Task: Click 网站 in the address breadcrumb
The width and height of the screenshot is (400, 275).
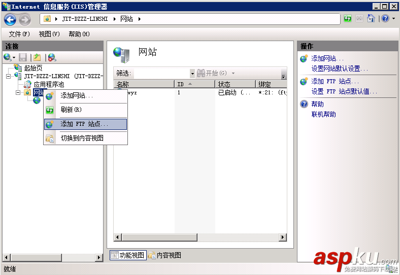Action: (126, 19)
